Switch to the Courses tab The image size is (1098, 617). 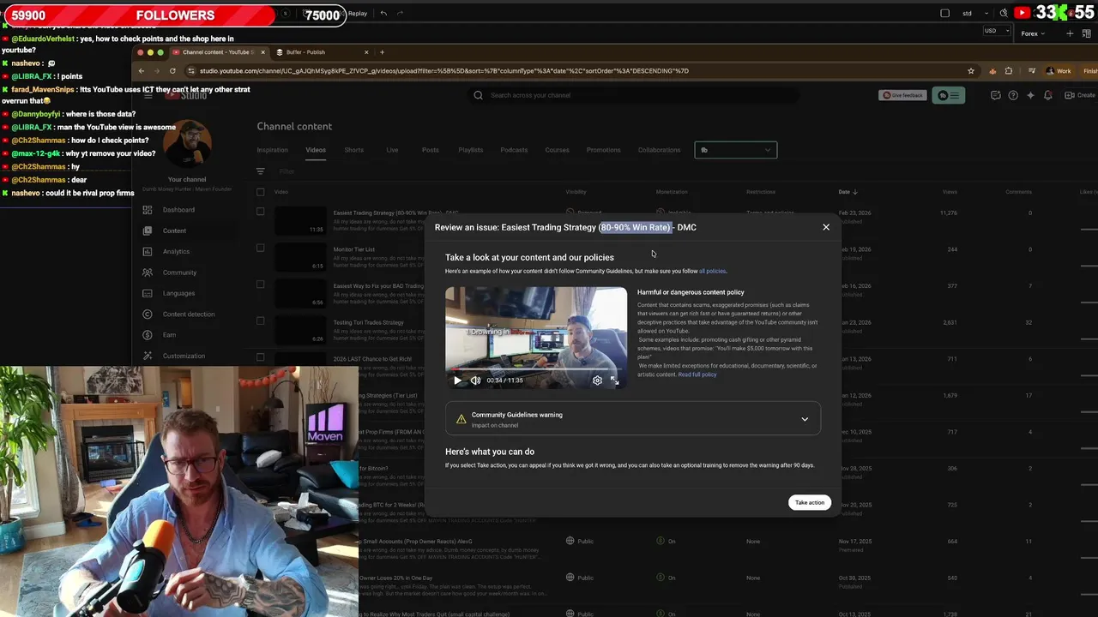(557, 150)
